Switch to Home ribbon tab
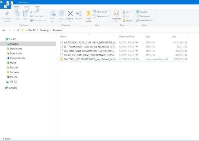 tap(16, 7)
